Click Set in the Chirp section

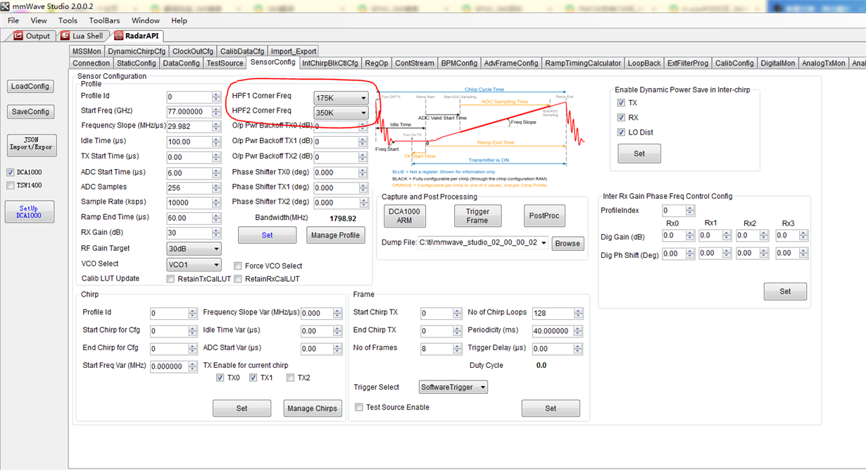241,408
